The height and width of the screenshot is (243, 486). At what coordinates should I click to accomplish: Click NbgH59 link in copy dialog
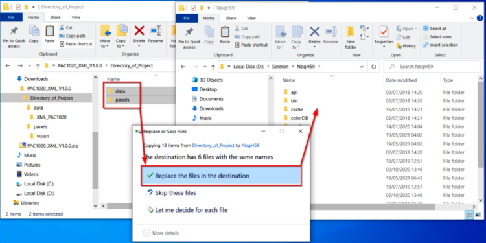click(x=250, y=145)
